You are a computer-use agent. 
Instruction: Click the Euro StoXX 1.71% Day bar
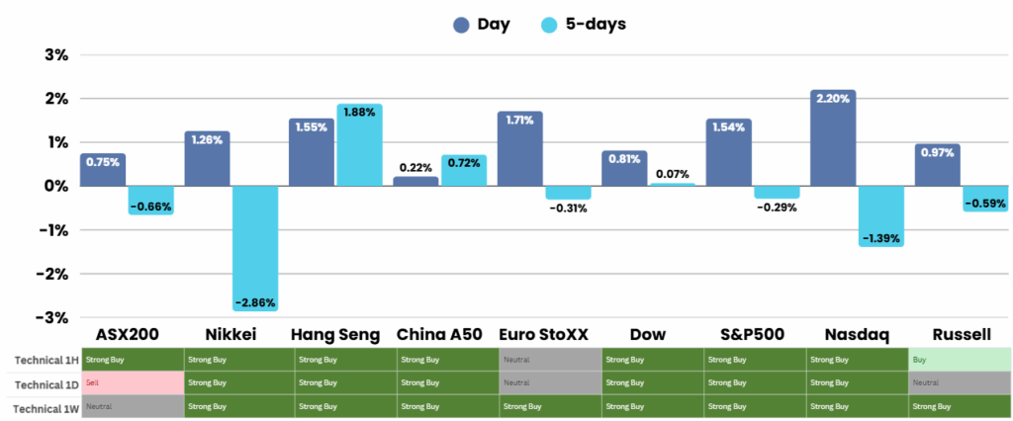click(520, 148)
